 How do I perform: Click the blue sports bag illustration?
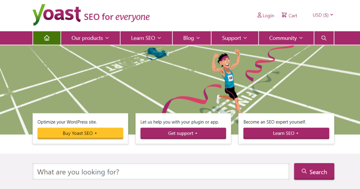[156, 53]
